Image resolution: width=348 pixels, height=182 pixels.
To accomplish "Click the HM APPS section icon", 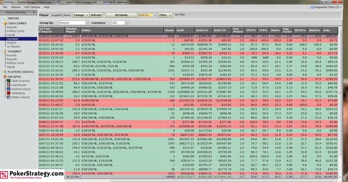I will pos(5,77).
